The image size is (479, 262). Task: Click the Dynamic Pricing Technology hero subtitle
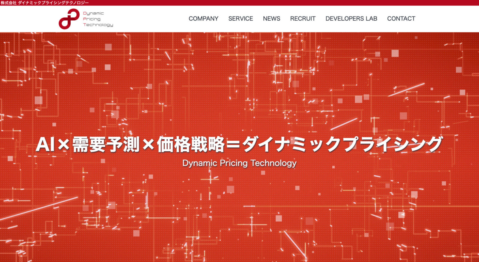coord(239,163)
